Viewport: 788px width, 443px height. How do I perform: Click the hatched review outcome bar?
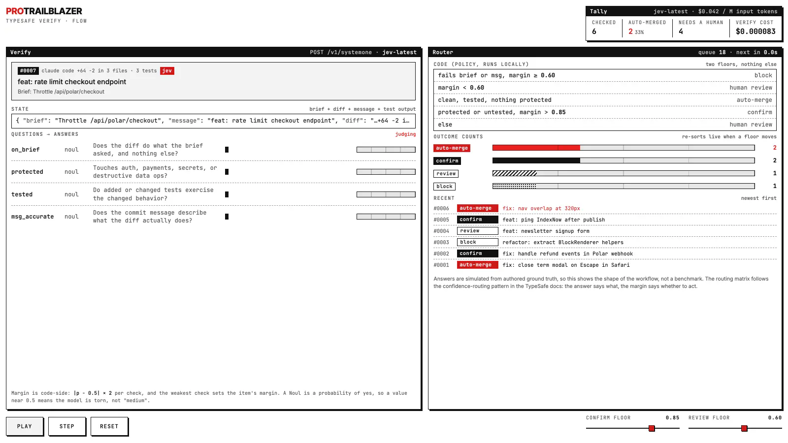(x=624, y=173)
